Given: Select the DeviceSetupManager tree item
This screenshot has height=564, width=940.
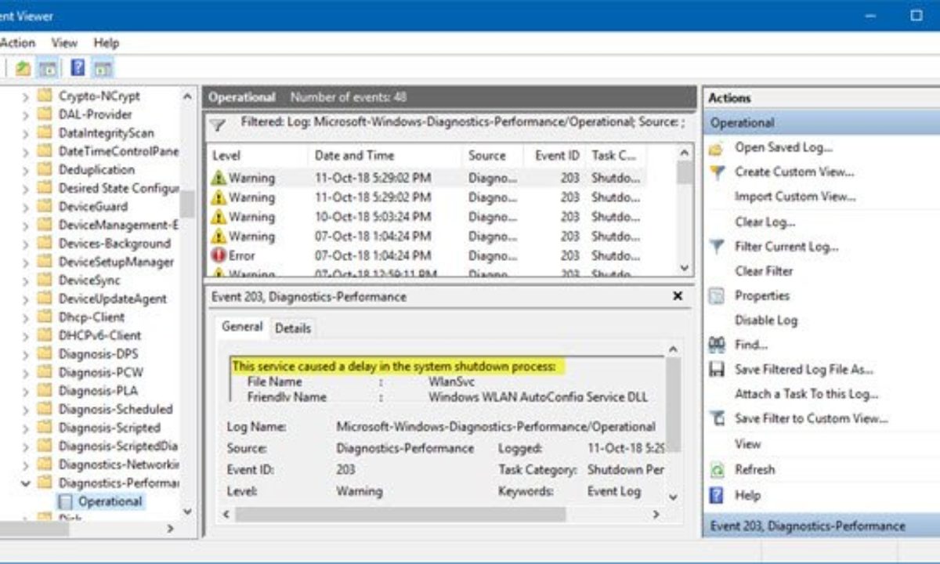Looking at the screenshot, I should tap(116, 262).
